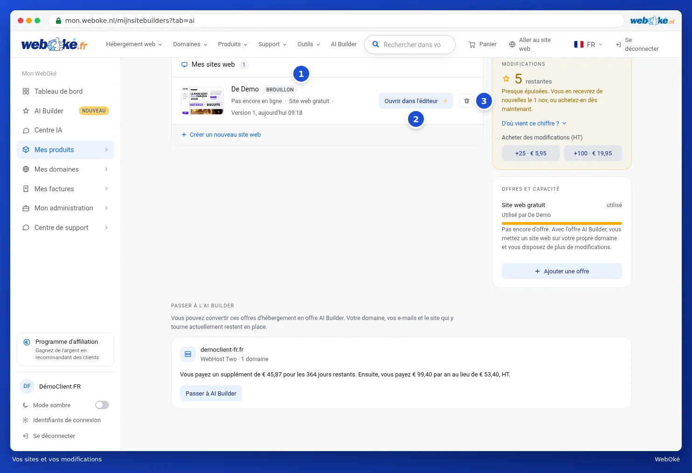Open the Hébergement web dropdown menu
Viewport: 692px width, 473px height.
(134, 44)
